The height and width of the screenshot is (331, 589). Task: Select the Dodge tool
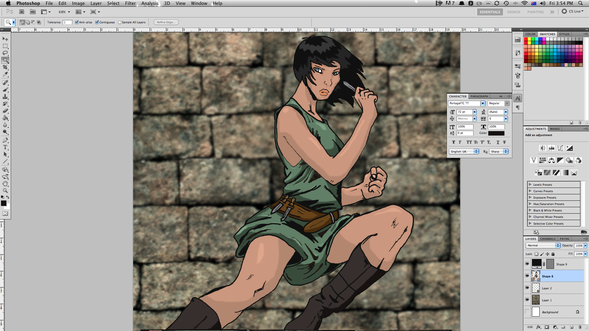tap(5, 132)
